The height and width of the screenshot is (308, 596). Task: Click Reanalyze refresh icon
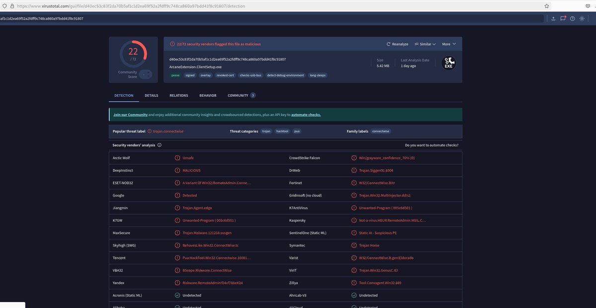pyautogui.click(x=389, y=44)
